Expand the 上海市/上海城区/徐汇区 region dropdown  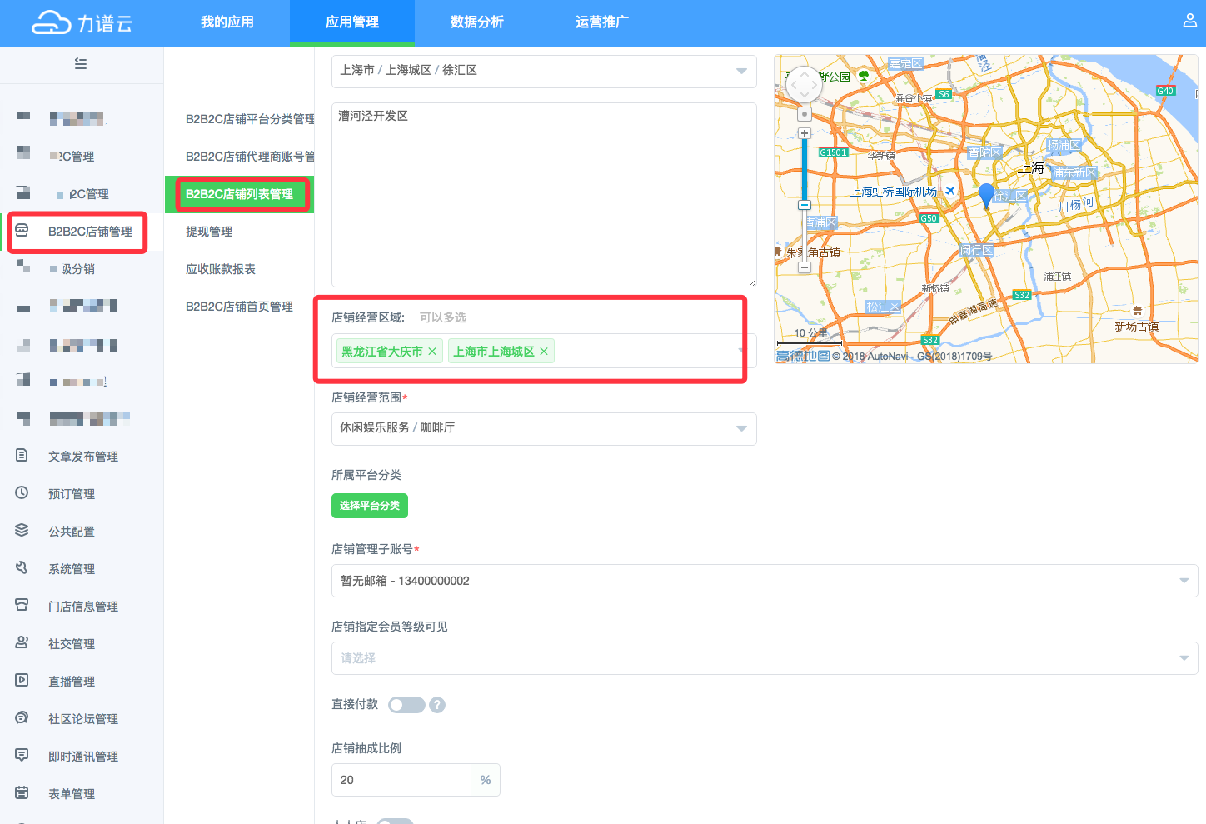tap(544, 71)
